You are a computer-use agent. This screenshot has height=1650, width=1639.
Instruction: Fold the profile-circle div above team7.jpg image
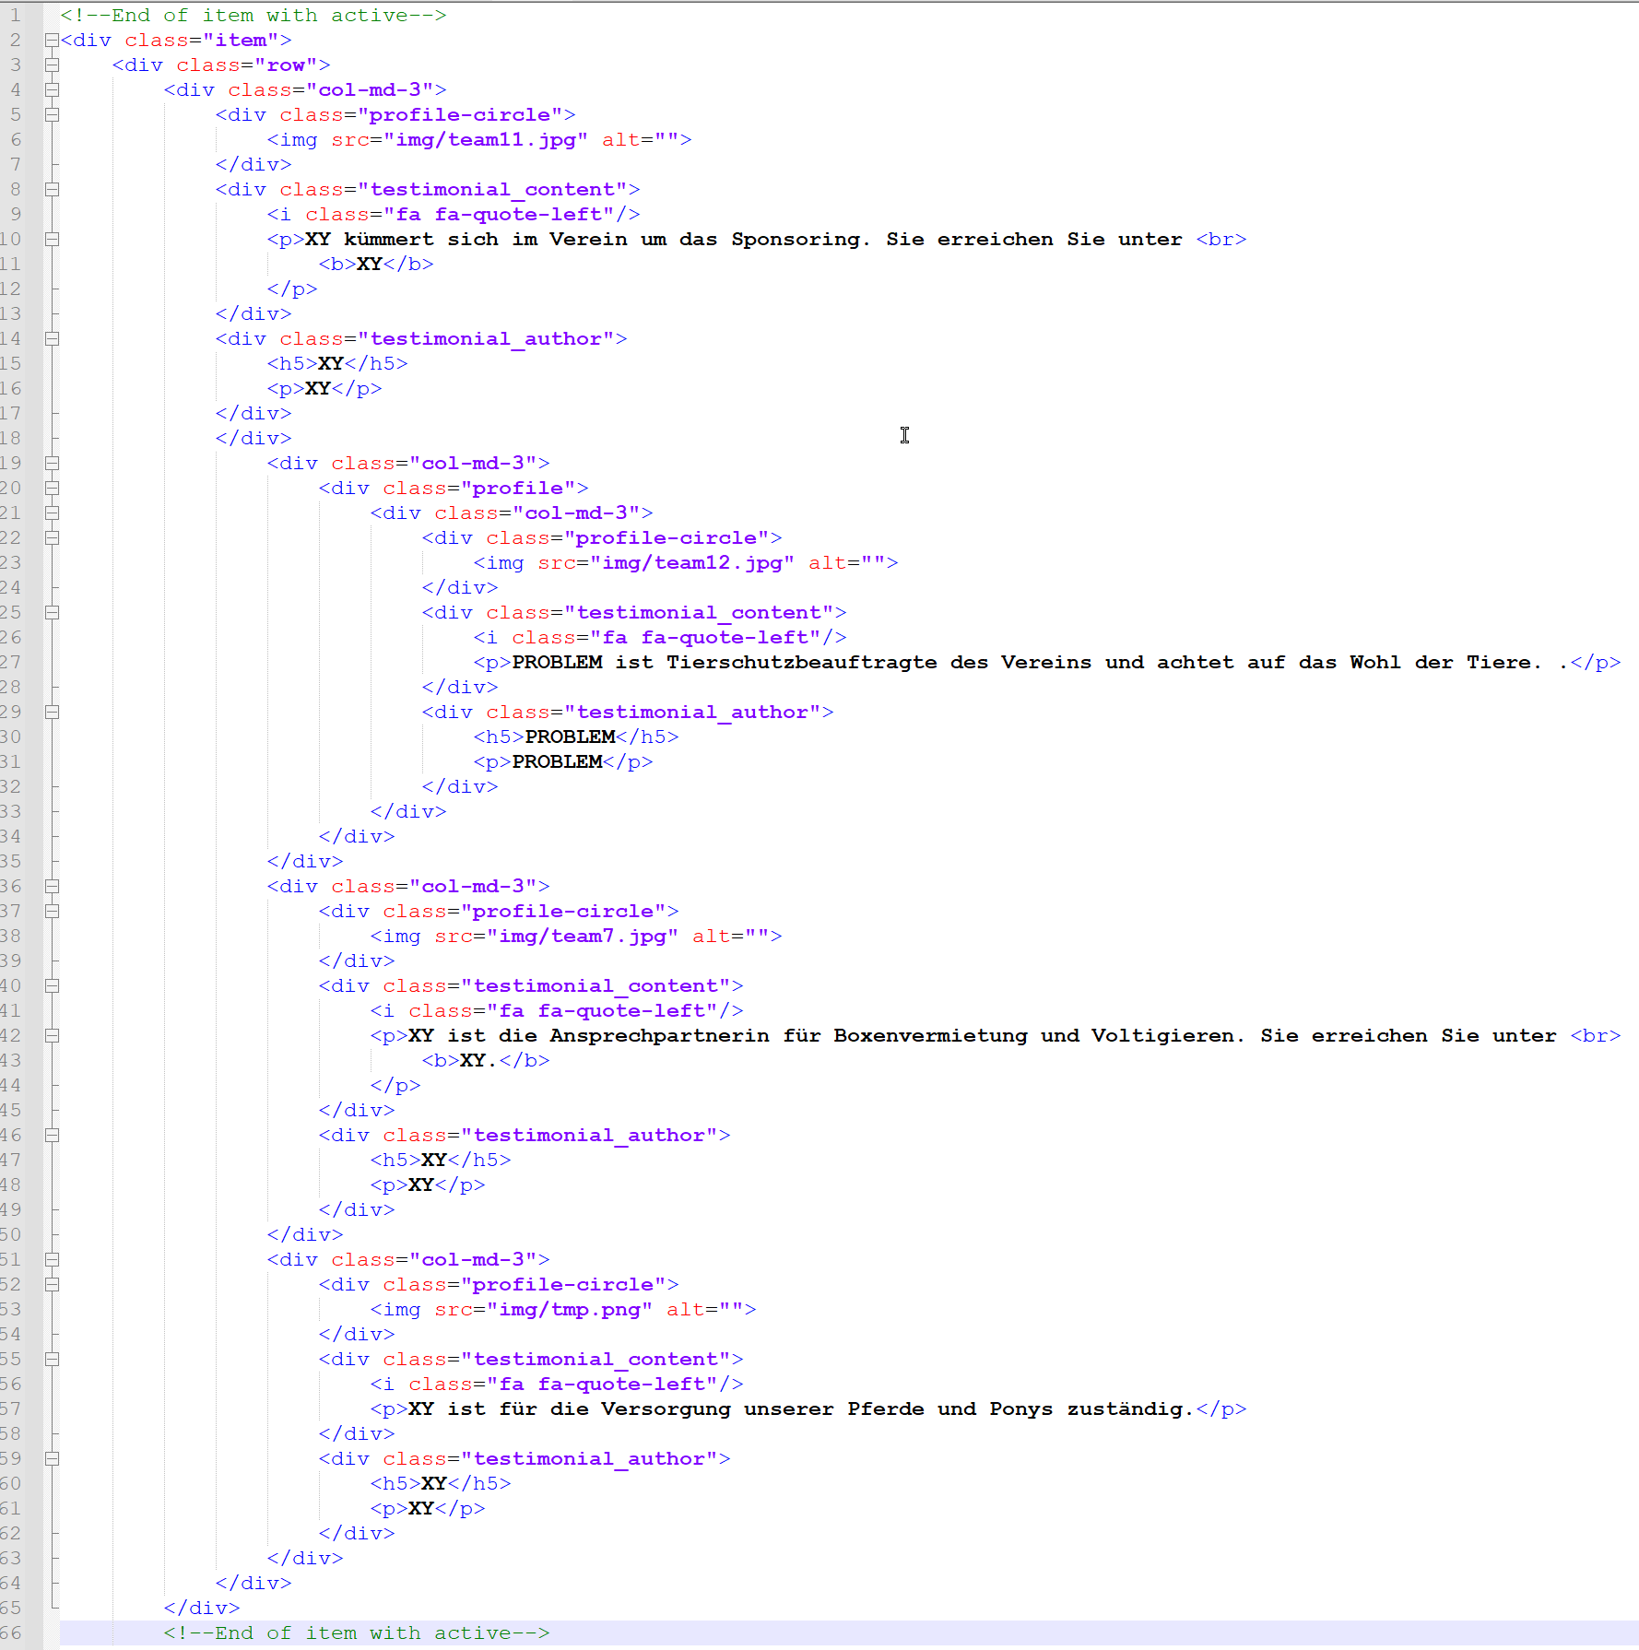click(x=52, y=912)
